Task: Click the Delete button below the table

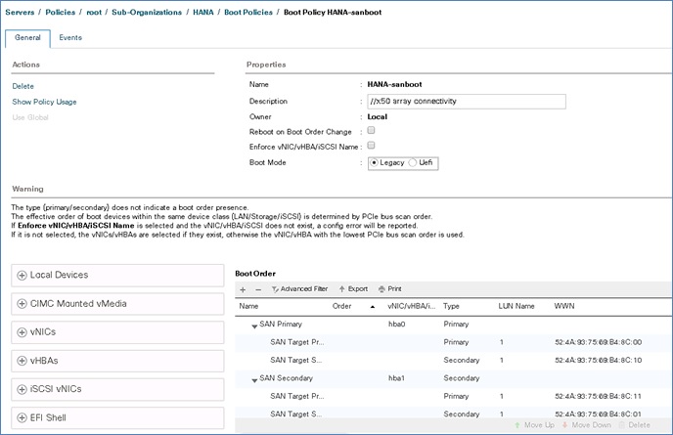Action: click(x=635, y=425)
